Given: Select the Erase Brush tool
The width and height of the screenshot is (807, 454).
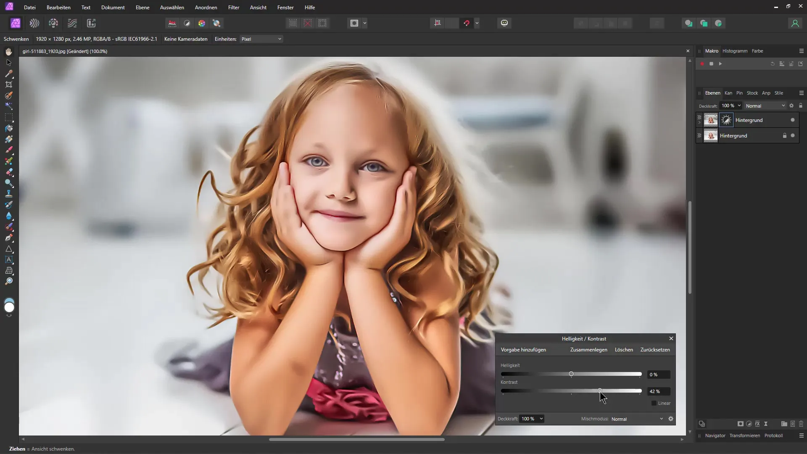Looking at the screenshot, I should tap(9, 172).
